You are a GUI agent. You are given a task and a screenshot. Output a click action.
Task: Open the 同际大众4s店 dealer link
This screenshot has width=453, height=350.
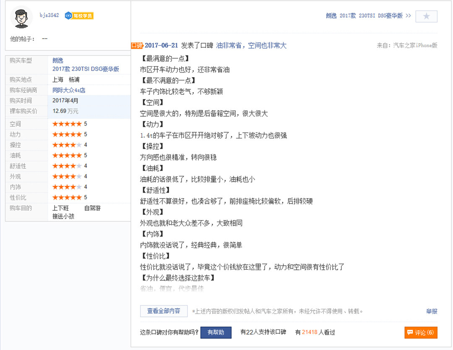tap(69, 90)
